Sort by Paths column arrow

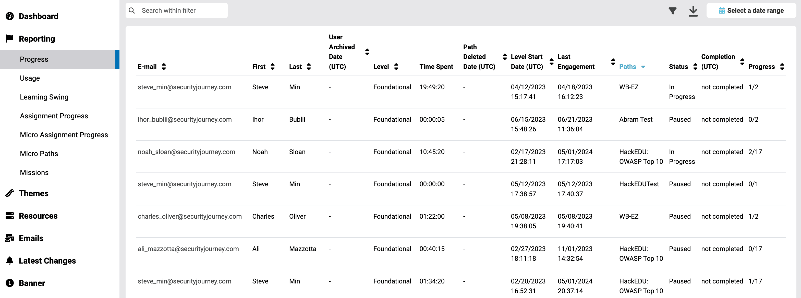click(643, 67)
